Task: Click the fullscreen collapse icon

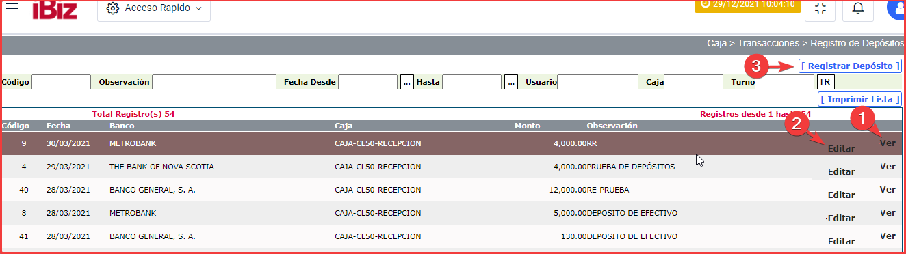Action: tap(820, 8)
